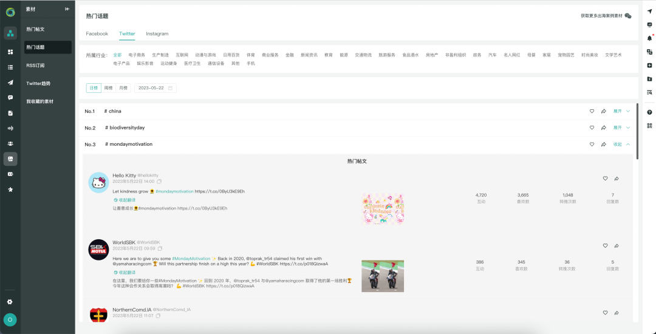
Task: Open the translate icon in right rail
Action: (649, 52)
